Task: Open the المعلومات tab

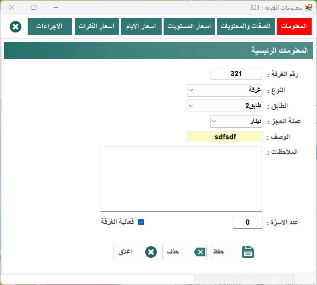Action: pyautogui.click(x=294, y=27)
